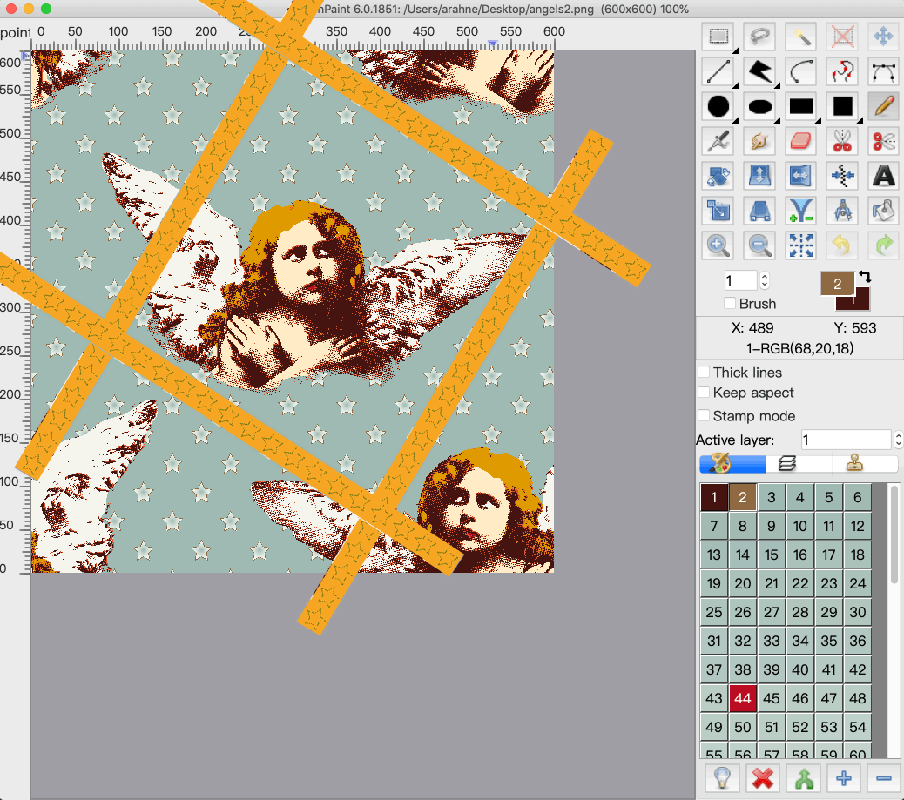Click the Y-shaped filter icon
The image size is (904, 800).
point(801,211)
